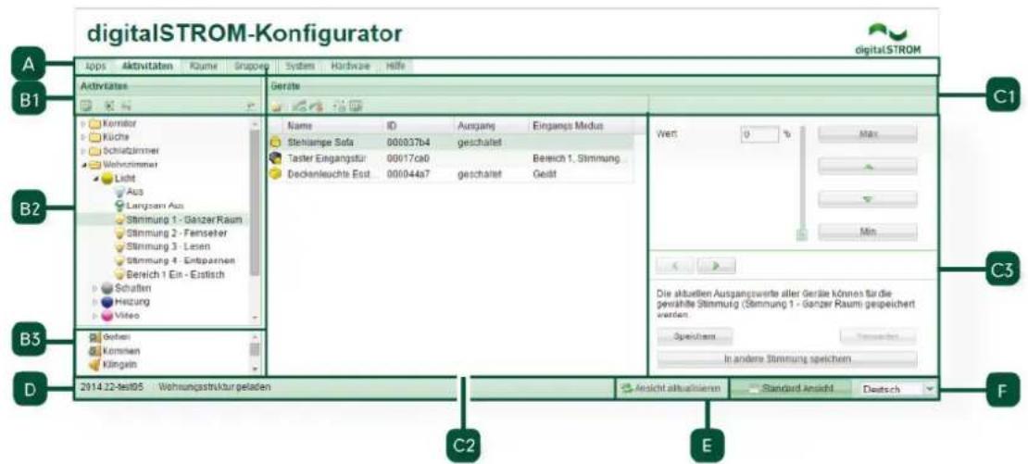Click the Min value button
Screen dimensions: 1028x464
(x=868, y=232)
